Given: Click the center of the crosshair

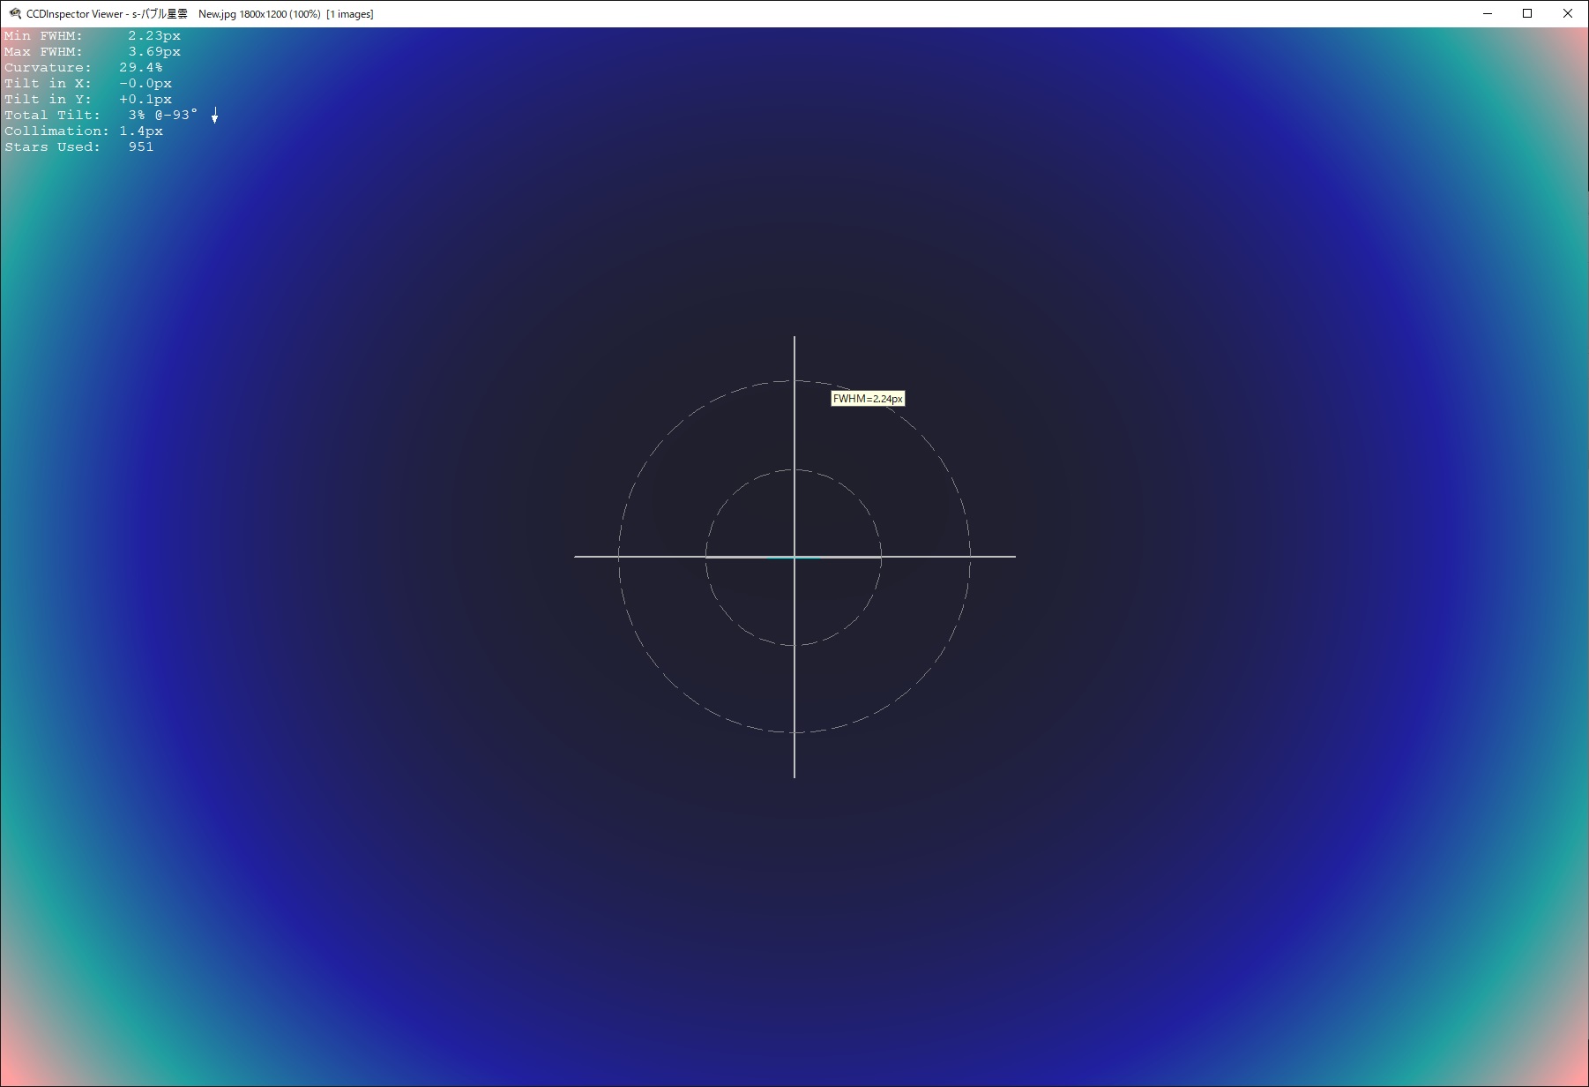Looking at the screenshot, I should [794, 557].
